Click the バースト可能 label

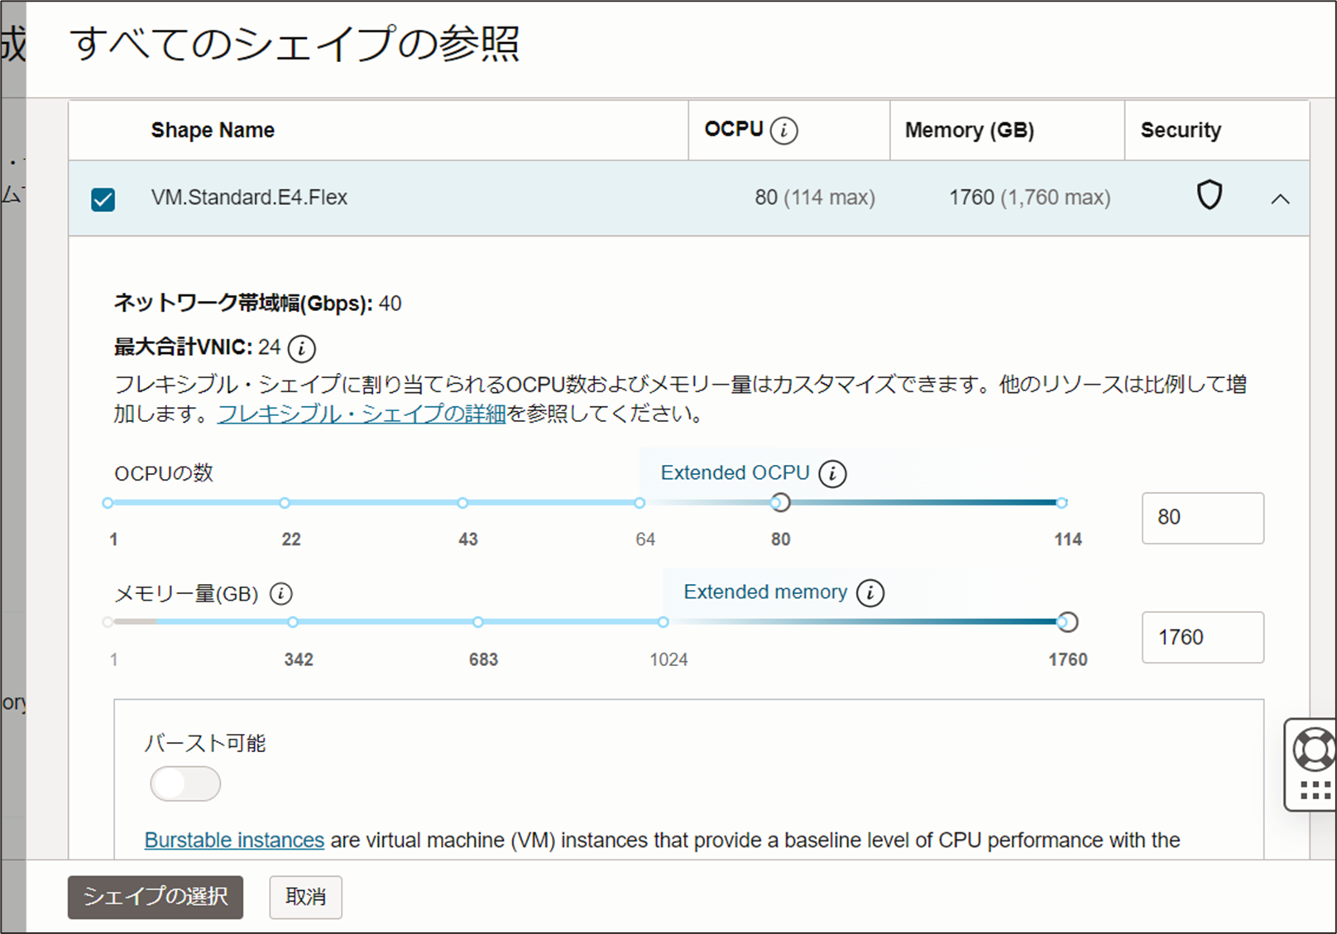pyautogui.click(x=205, y=743)
